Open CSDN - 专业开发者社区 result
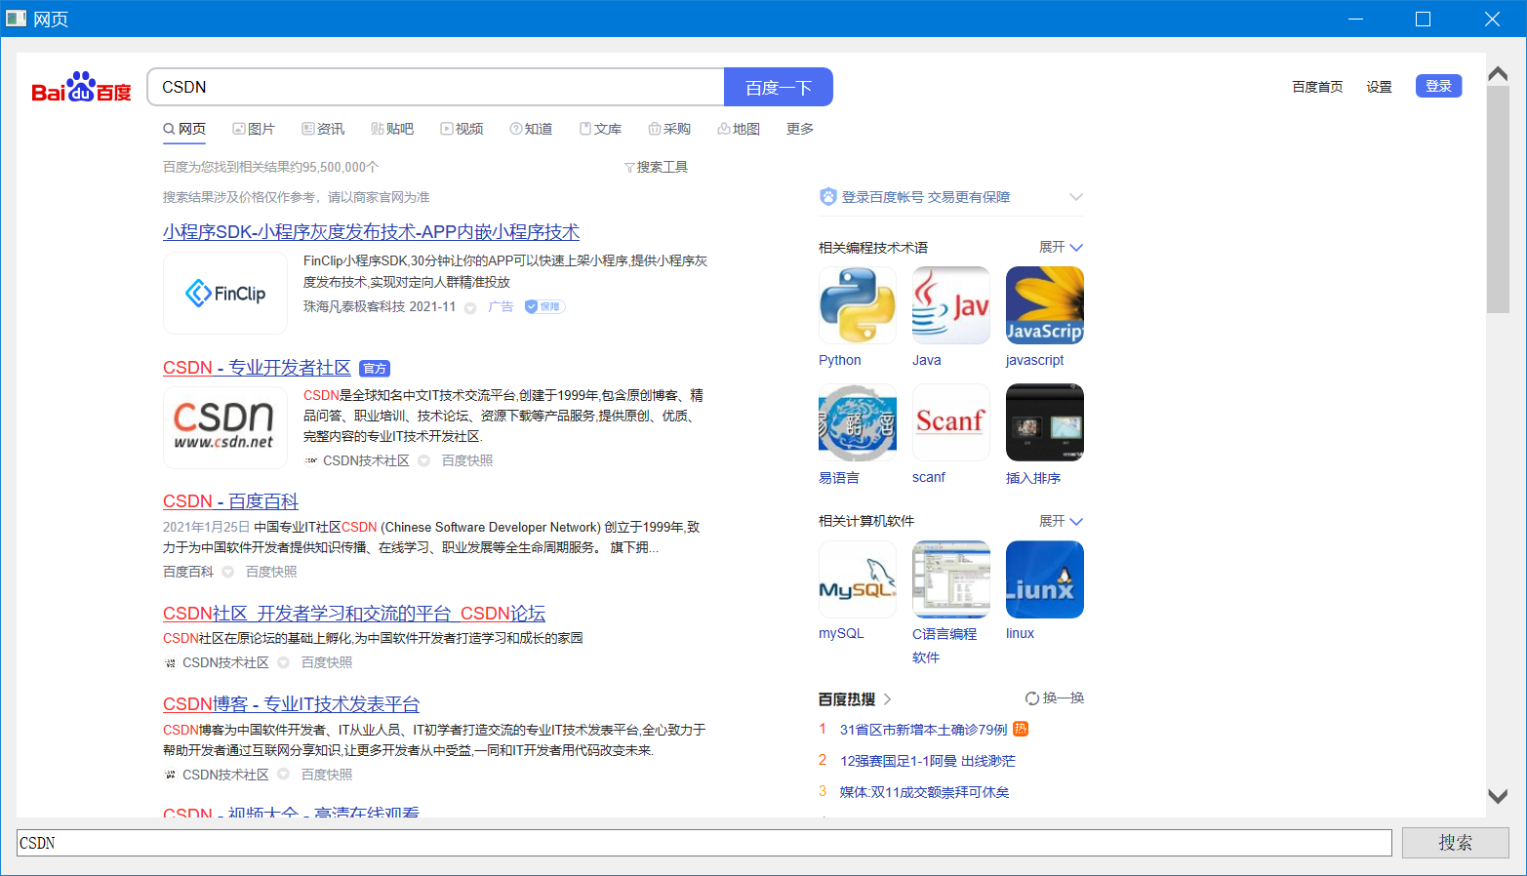This screenshot has height=876, width=1527. (257, 368)
